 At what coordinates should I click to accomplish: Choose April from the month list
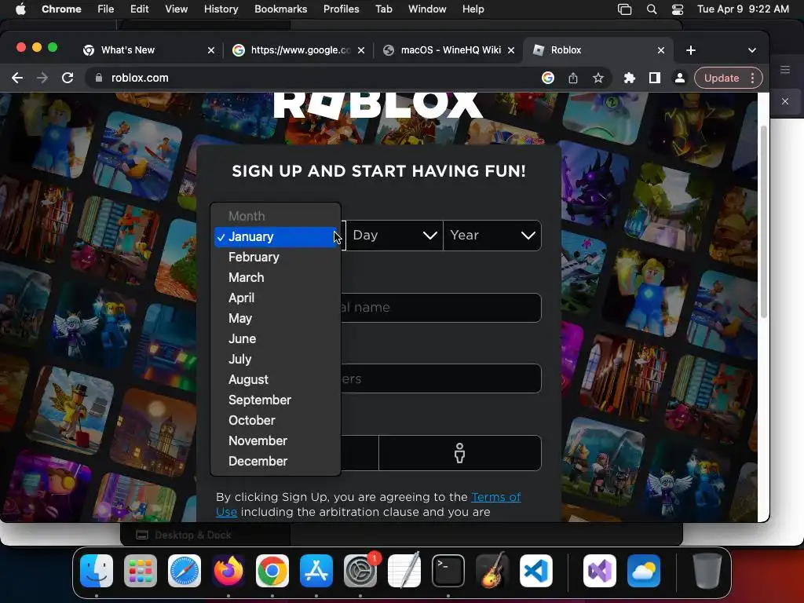pyautogui.click(x=276, y=298)
